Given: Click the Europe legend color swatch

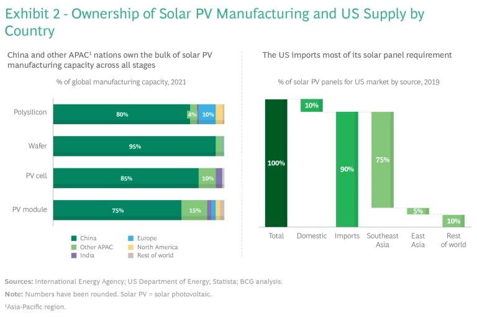Looking at the screenshot, I should [131, 238].
